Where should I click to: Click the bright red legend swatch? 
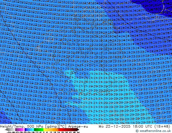(59, 129)
